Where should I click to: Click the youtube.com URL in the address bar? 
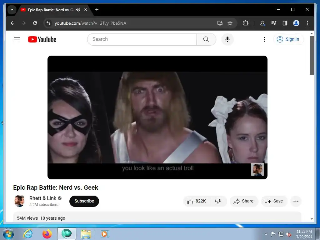tap(90, 23)
